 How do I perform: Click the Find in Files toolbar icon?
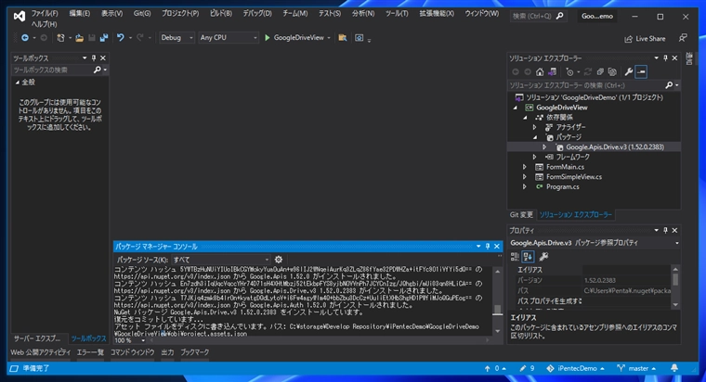coord(343,38)
